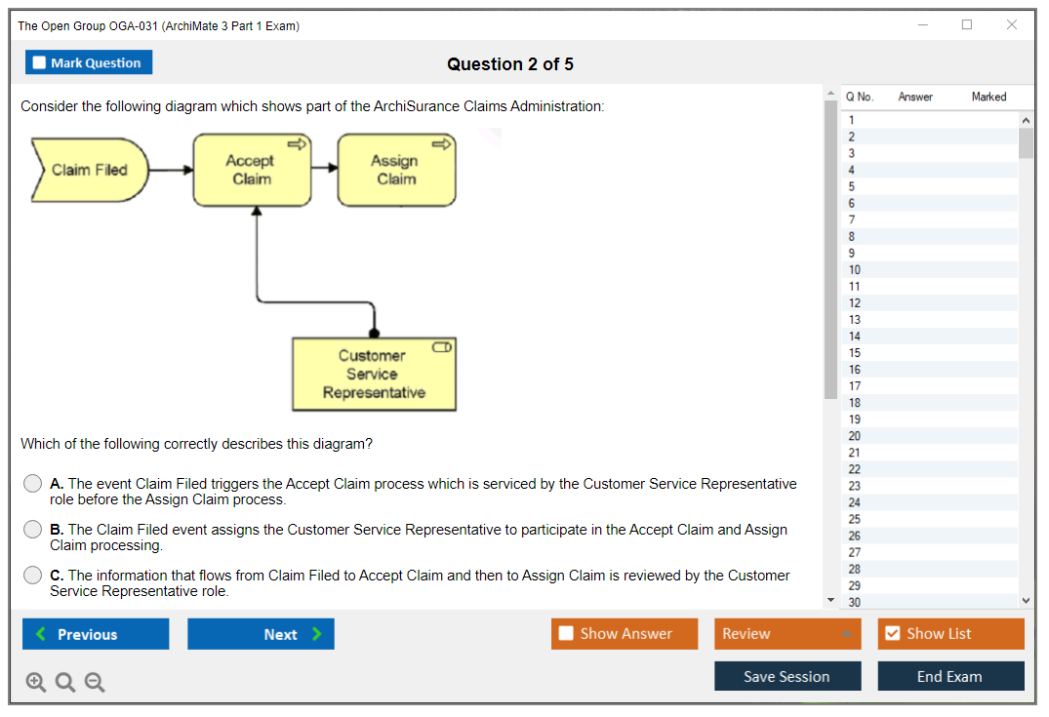The image size is (1049, 717).
Task: Click the reset zoom magnifier icon
Action: (65, 683)
